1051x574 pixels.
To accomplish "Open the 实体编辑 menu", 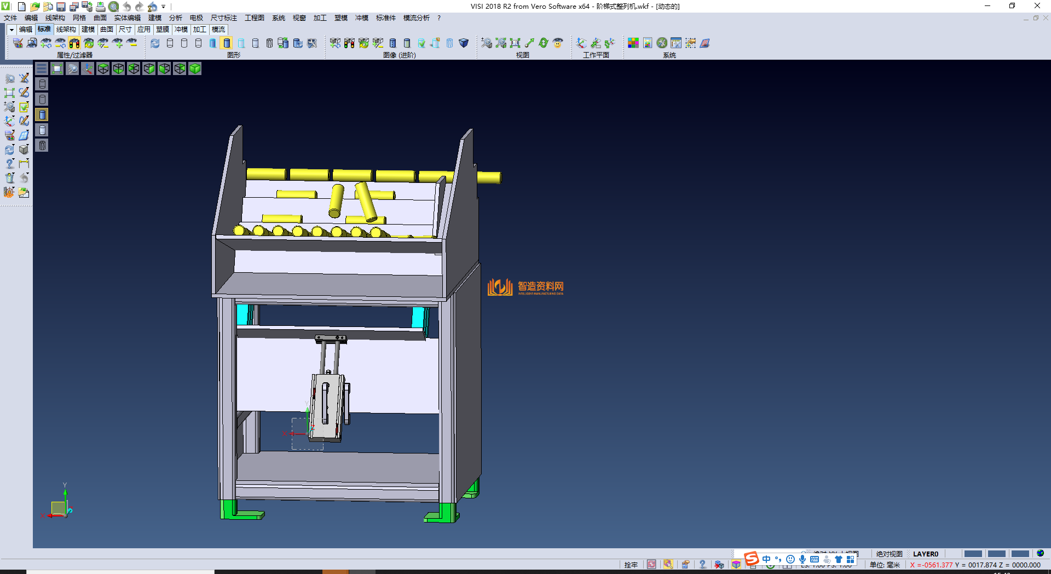I will click(127, 18).
